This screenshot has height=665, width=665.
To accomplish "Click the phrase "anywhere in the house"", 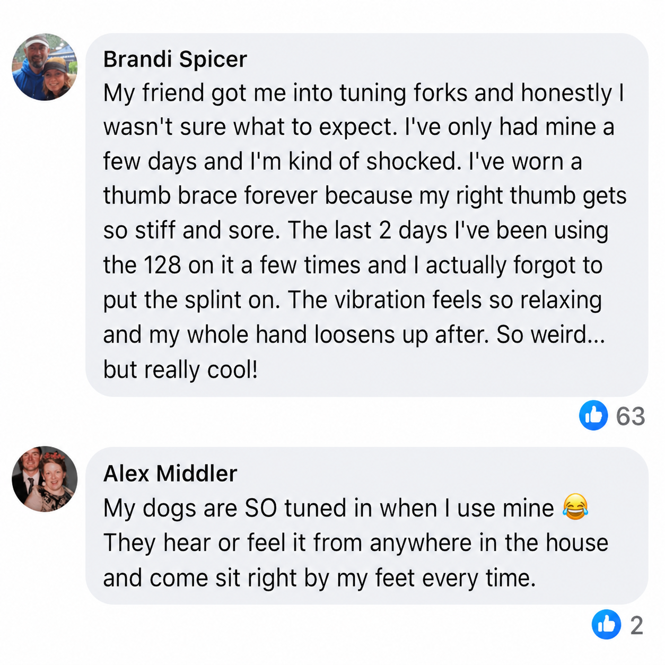I will pyautogui.click(x=489, y=543).
